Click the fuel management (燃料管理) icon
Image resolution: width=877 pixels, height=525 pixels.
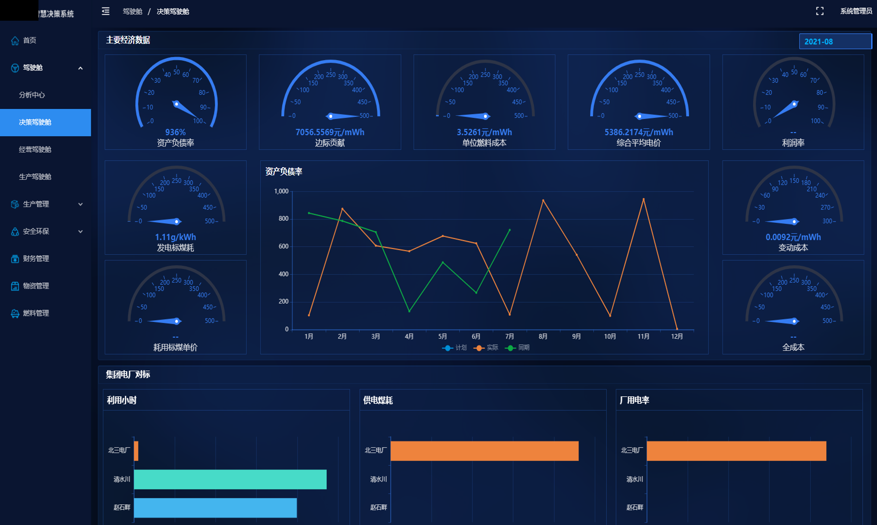(x=15, y=314)
